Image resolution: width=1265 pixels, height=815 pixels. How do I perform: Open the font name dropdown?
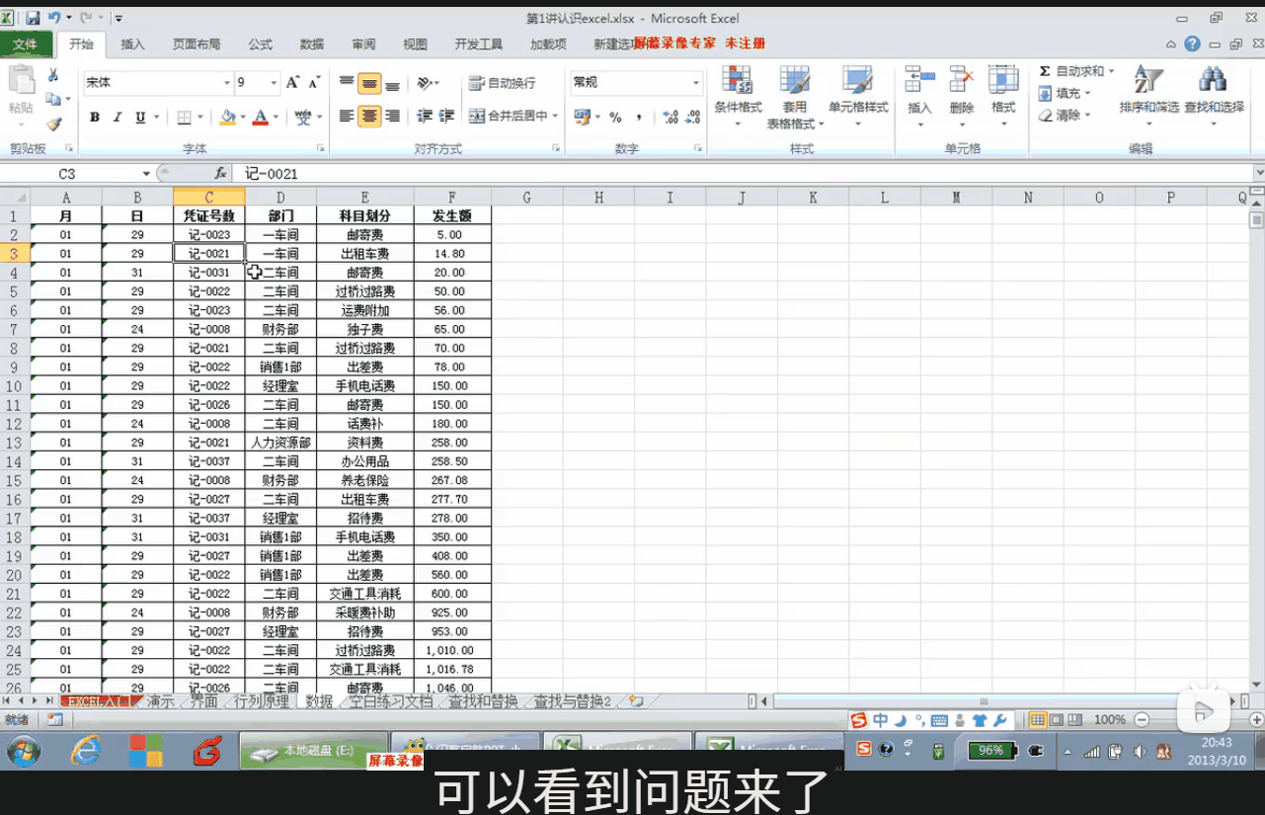pyautogui.click(x=226, y=84)
